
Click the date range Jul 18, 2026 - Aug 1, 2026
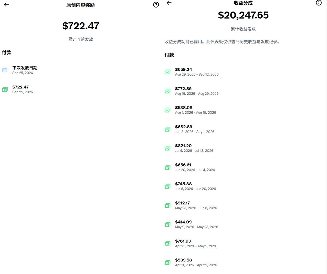point(195,132)
